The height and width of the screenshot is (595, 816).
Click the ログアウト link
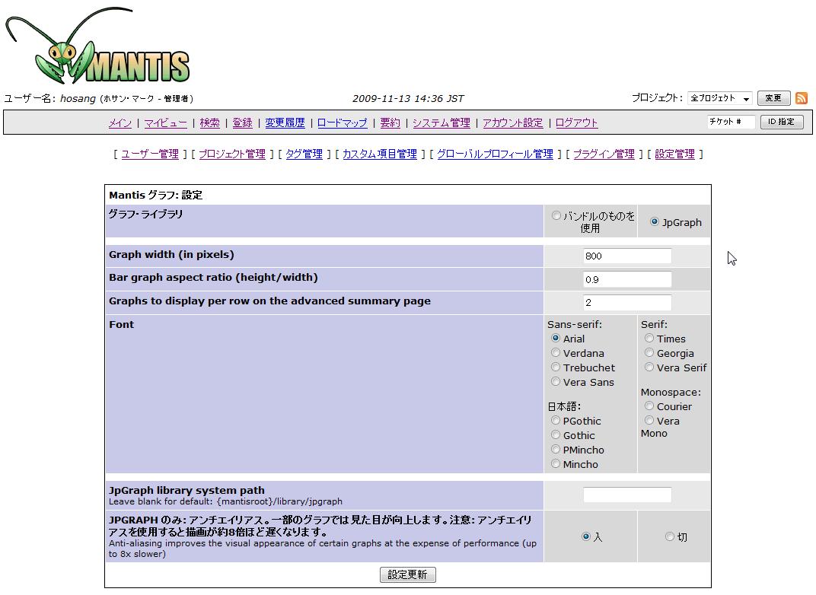coord(576,123)
